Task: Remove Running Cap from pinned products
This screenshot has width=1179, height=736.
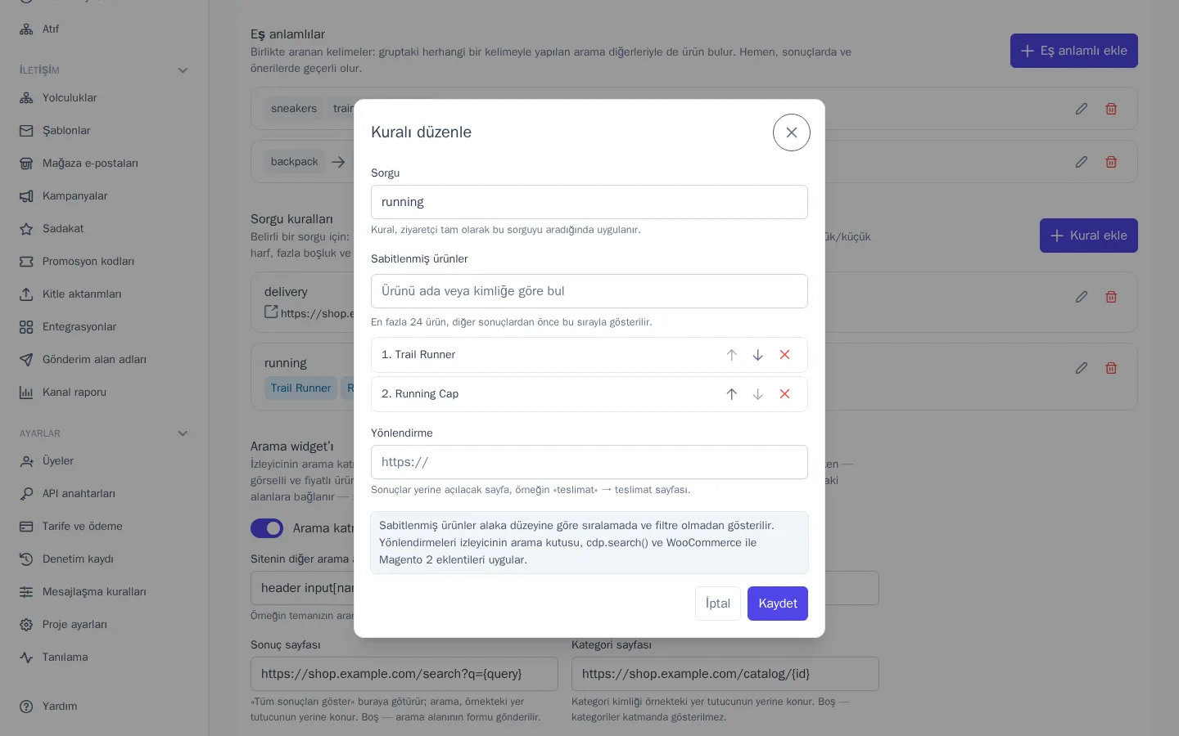Action: coord(784,394)
